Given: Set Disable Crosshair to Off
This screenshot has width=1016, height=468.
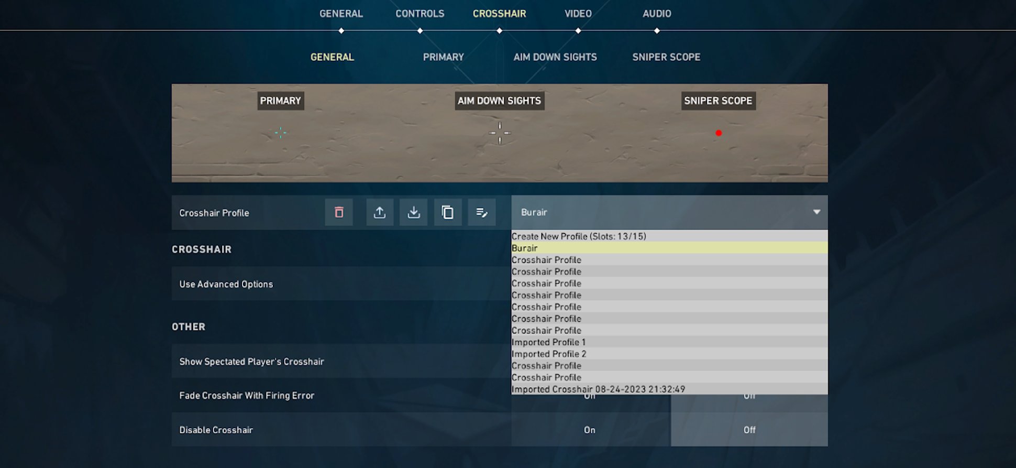Looking at the screenshot, I should point(749,430).
